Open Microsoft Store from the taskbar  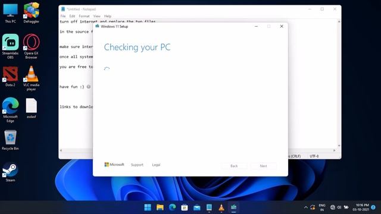[185, 207]
